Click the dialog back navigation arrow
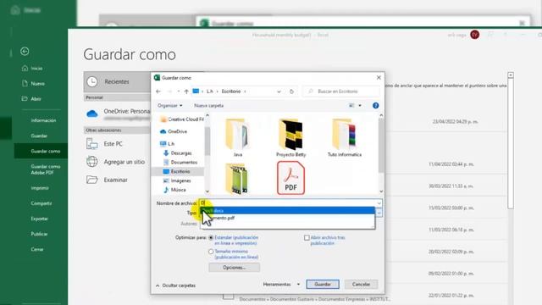The width and height of the screenshot is (542, 305). point(158,91)
